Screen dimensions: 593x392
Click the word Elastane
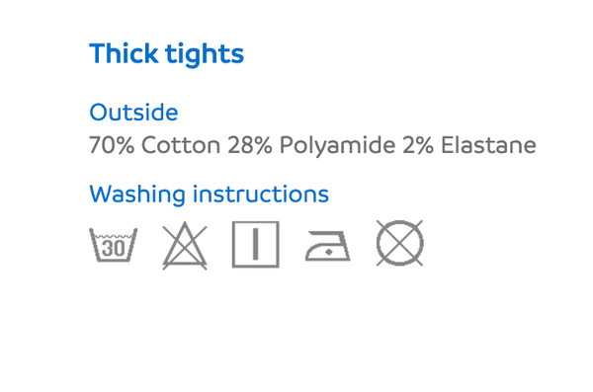(x=488, y=145)
